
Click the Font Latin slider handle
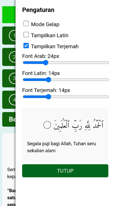click(x=49, y=80)
